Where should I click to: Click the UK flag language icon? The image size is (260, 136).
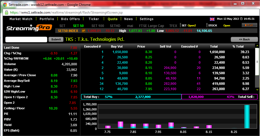pos(212,19)
